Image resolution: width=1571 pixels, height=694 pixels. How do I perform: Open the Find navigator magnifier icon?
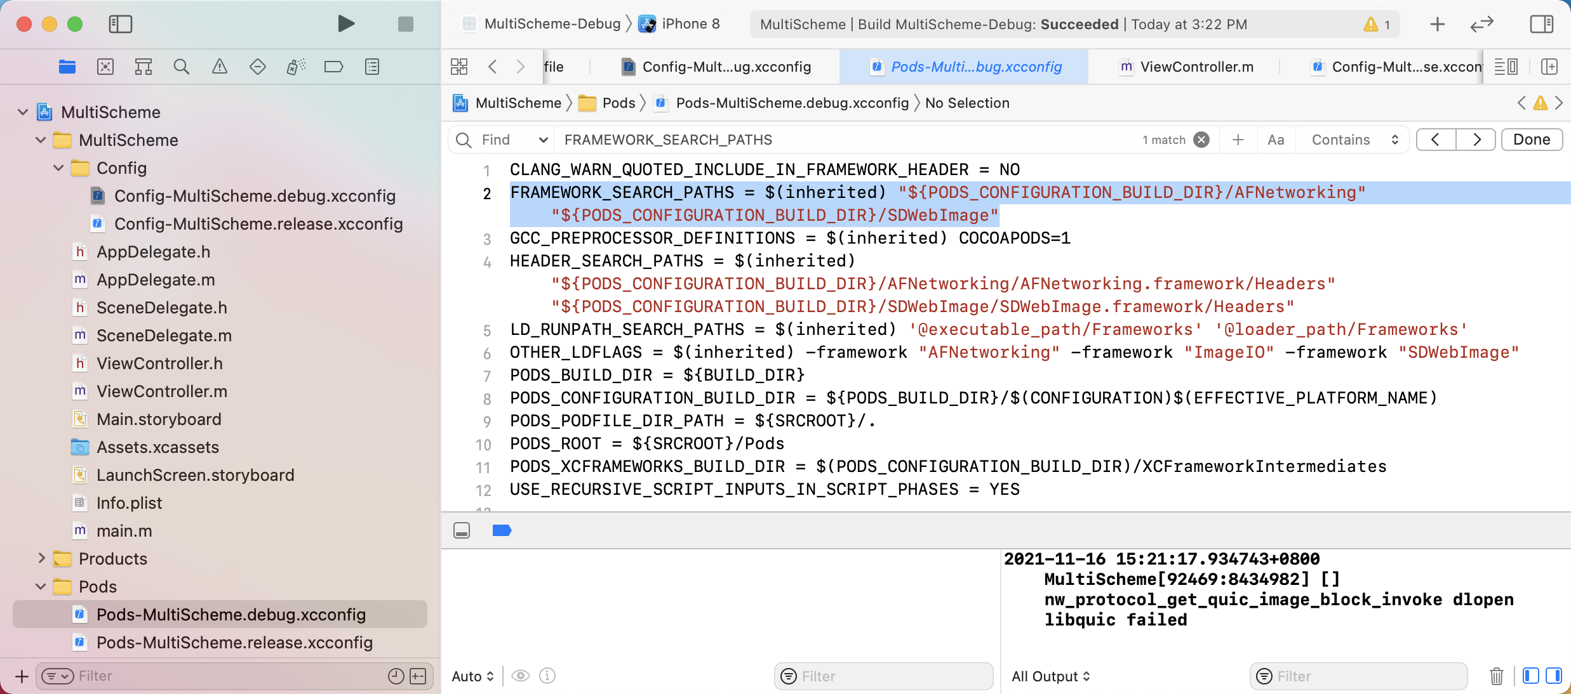tap(182, 67)
